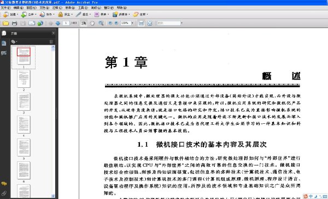Click the page number input box

66,23
